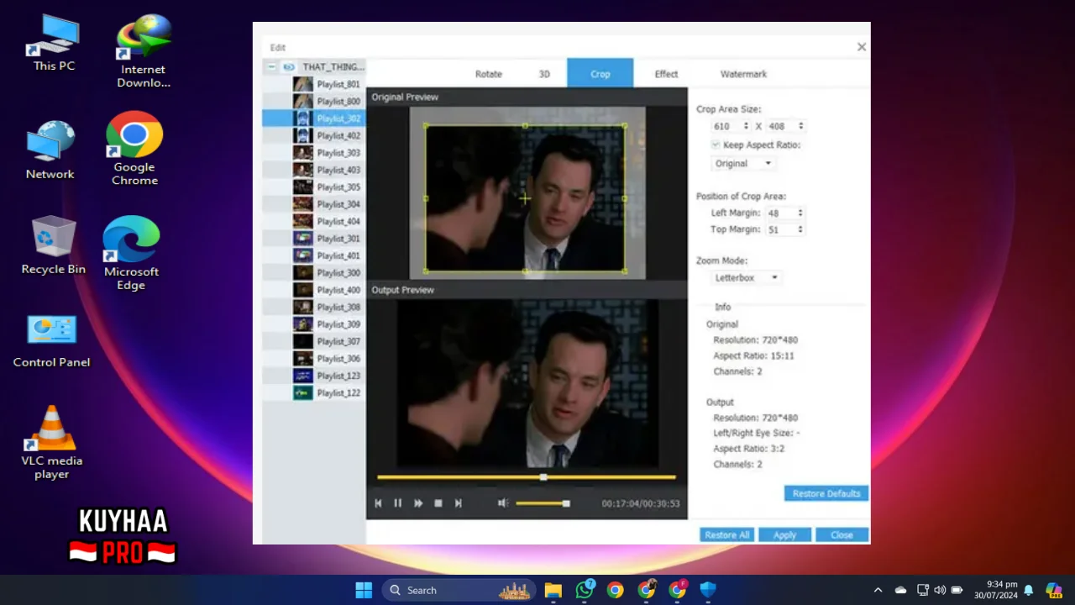Click the Left Margin spinner arrows
The width and height of the screenshot is (1075, 605).
click(x=800, y=213)
